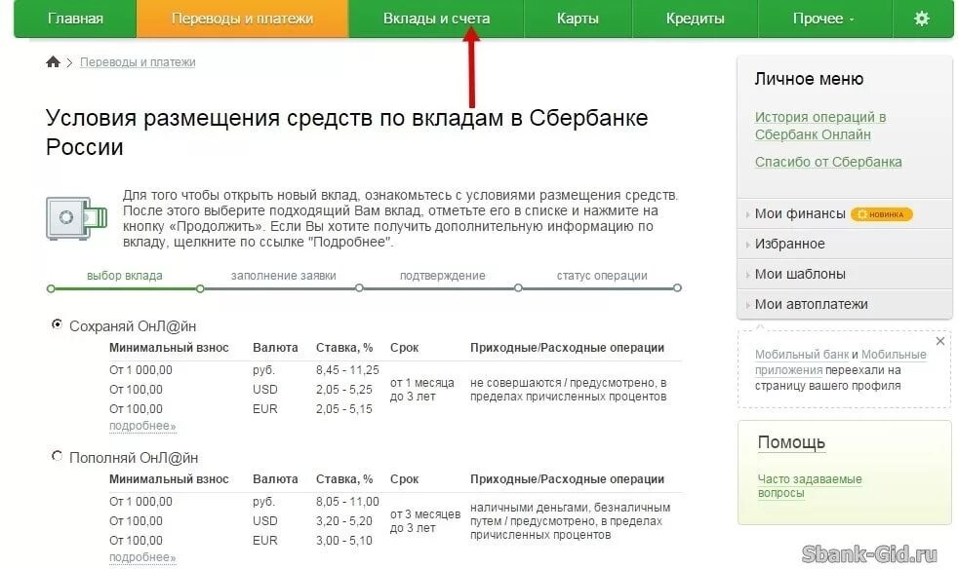Click rate value 8,05 - 11,00
This screenshot has width=958, height=569.
(x=347, y=501)
